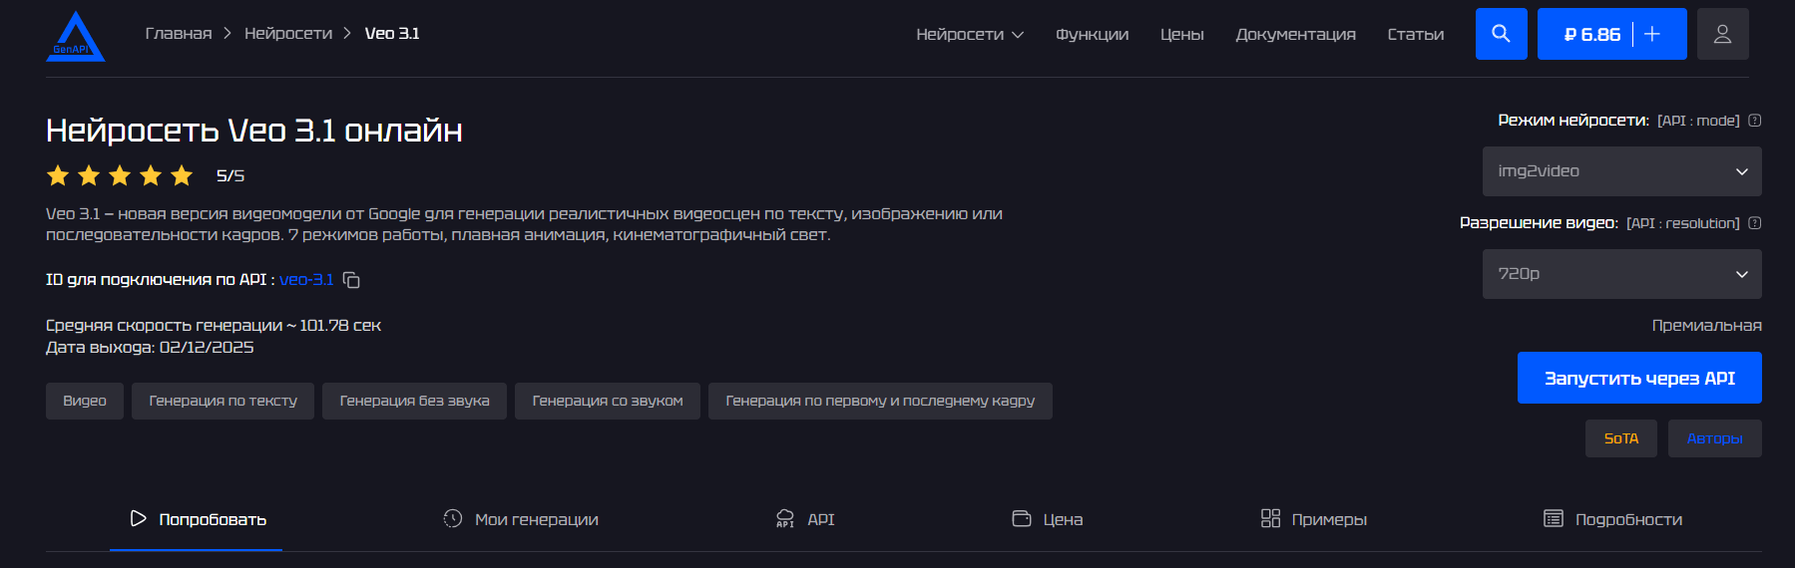Switch to the Примеры tab
Screen dimensions: 1795x568
[x=1314, y=519]
